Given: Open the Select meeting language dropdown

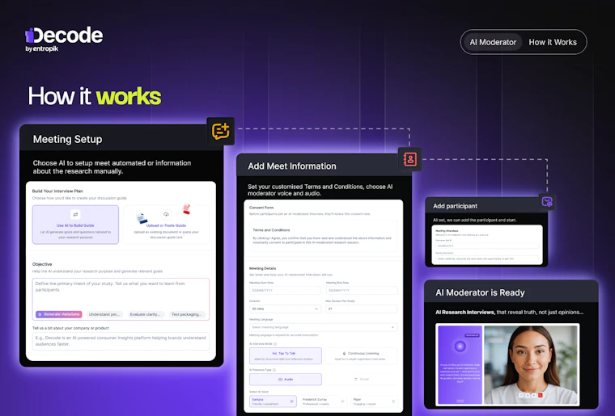Looking at the screenshot, I should coord(324,327).
